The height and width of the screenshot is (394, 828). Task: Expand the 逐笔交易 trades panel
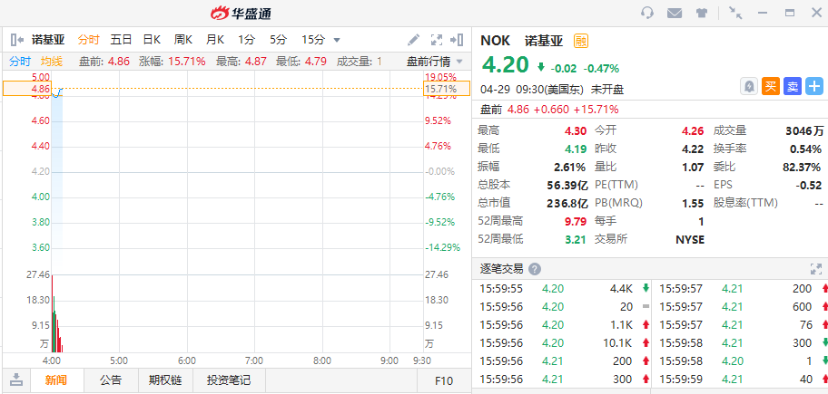814,269
